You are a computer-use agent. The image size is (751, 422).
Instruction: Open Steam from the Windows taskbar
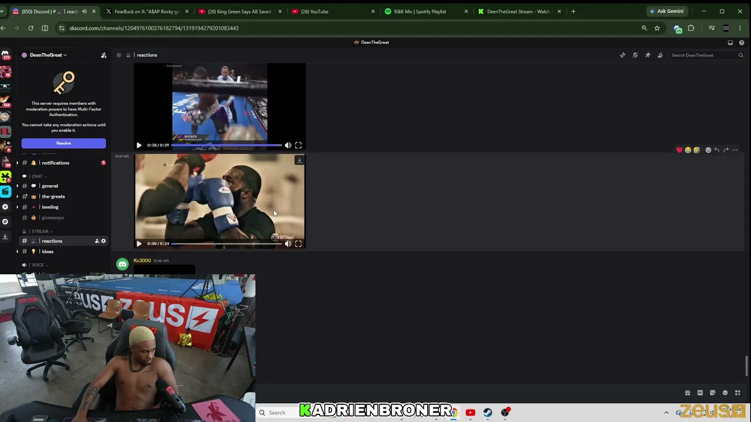click(488, 413)
